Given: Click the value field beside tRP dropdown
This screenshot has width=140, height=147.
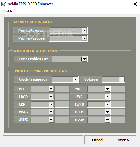Looking at the screenshot, I should click(x=62, y=104).
